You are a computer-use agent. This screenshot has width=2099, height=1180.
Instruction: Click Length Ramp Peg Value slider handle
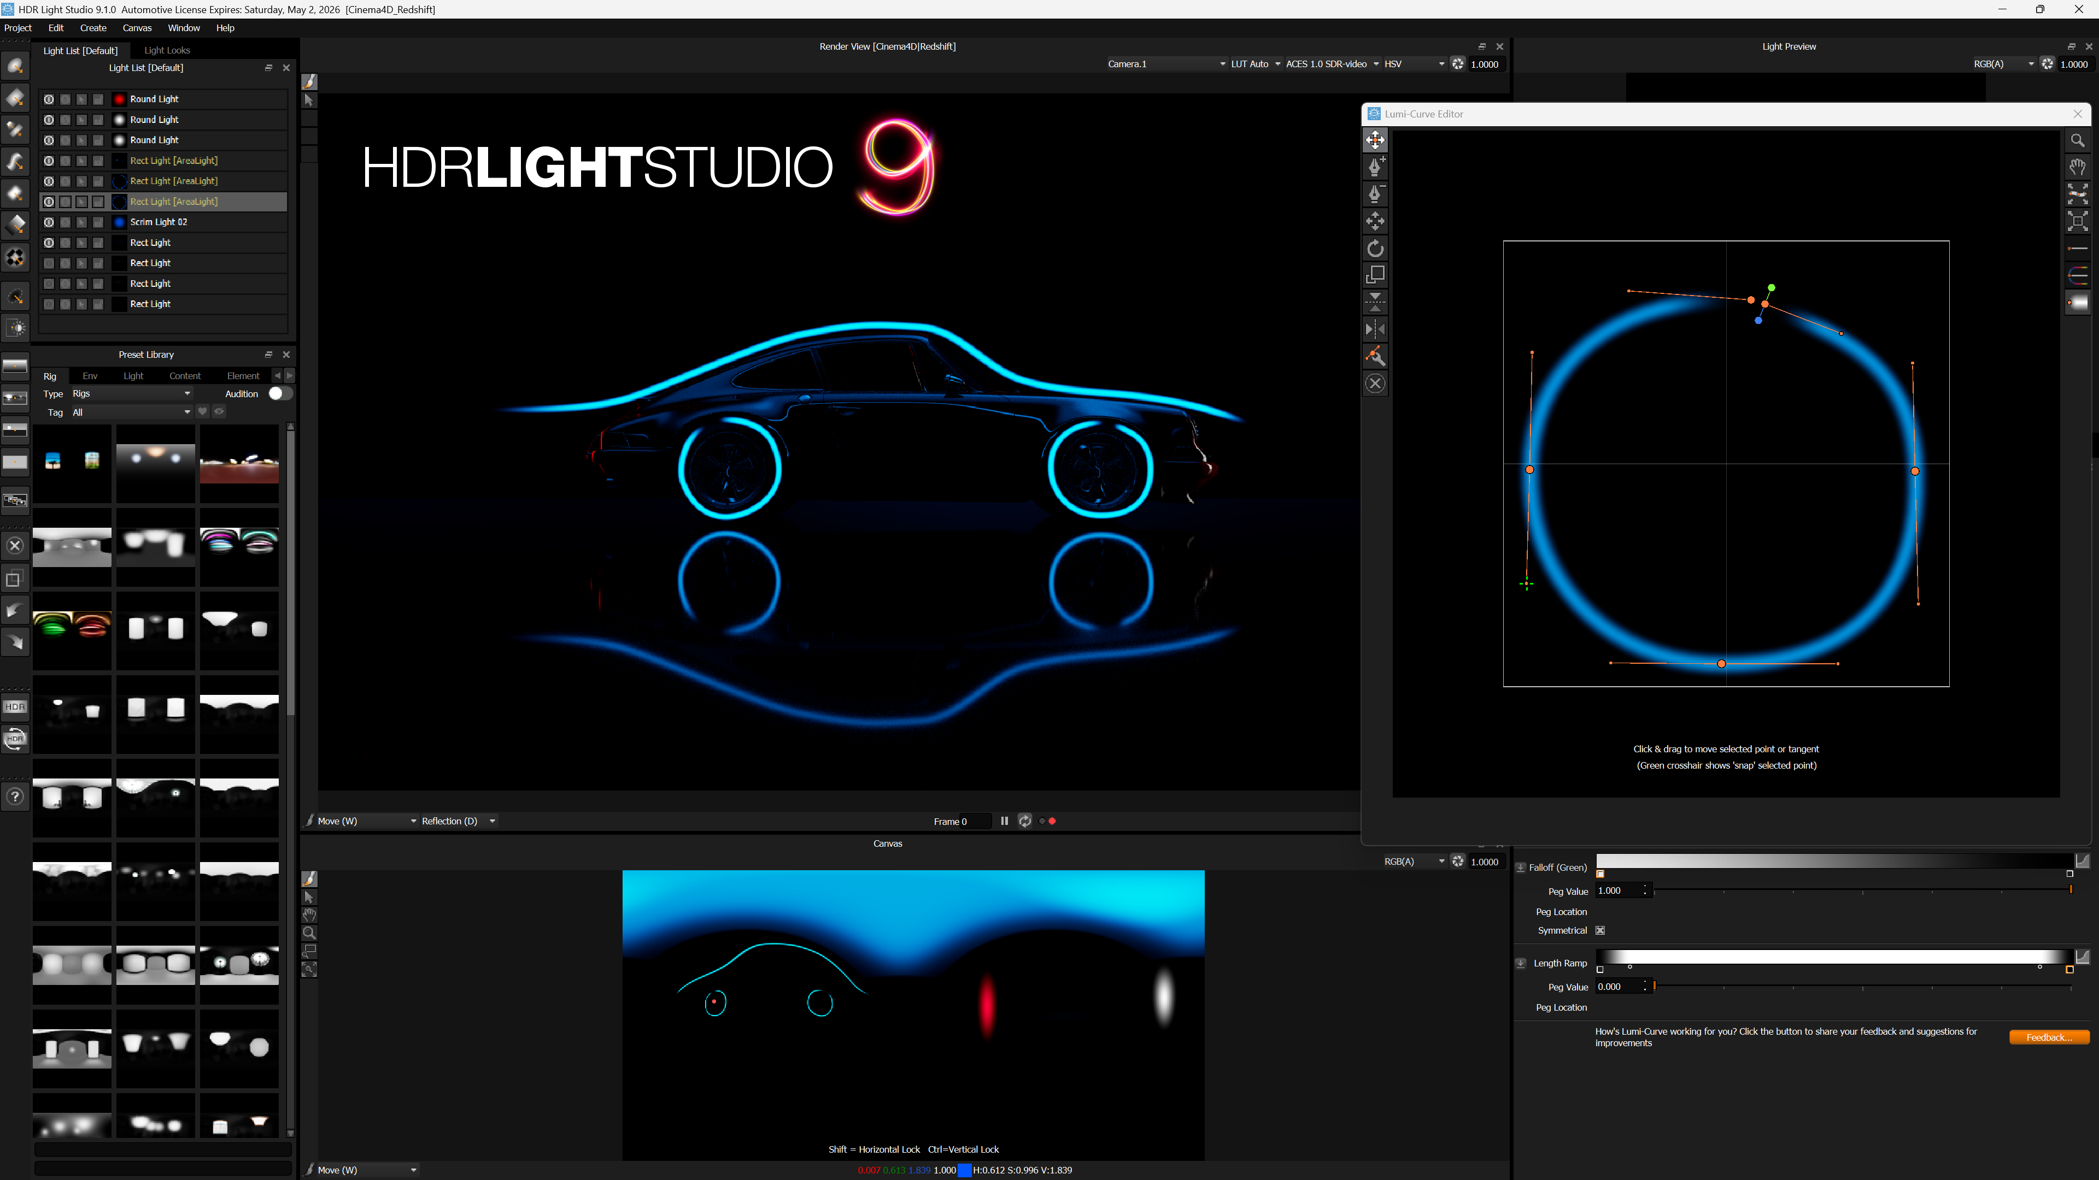point(1655,986)
